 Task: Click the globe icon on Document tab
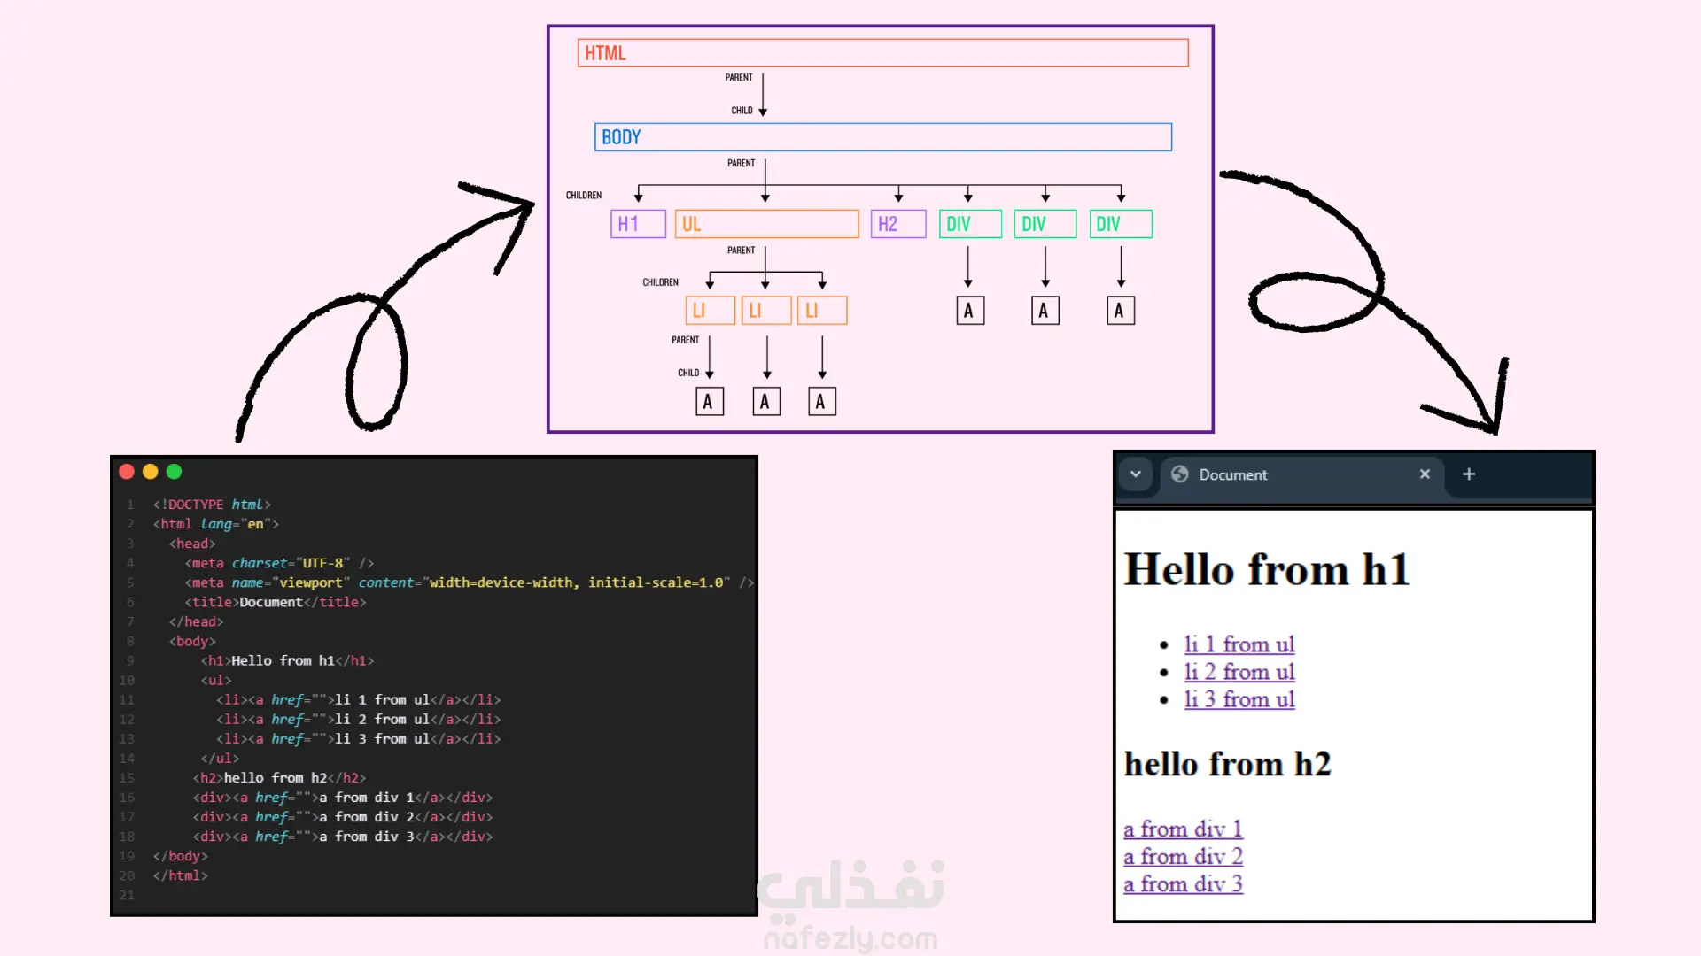pyautogui.click(x=1180, y=474)
